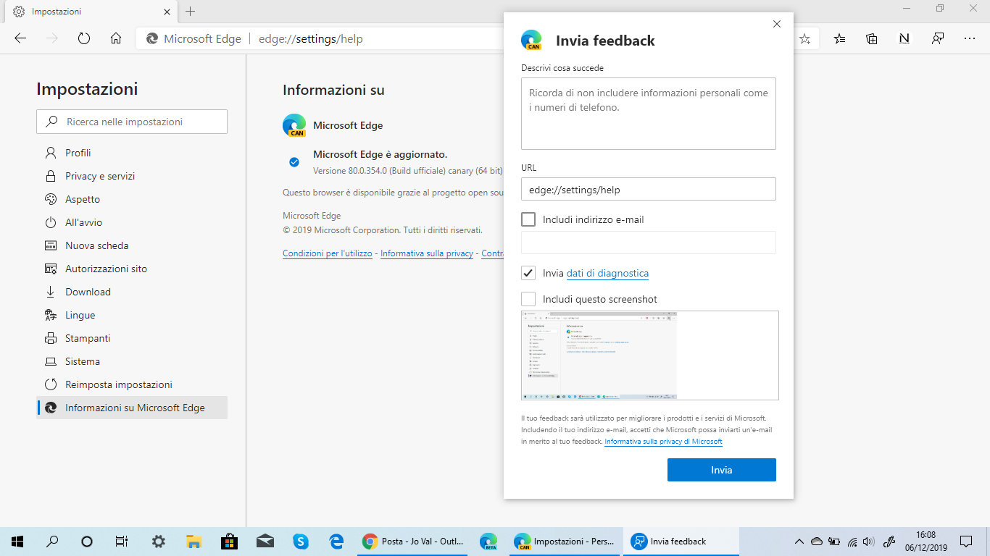Close the Impostazioni tab

coord(167,12)
